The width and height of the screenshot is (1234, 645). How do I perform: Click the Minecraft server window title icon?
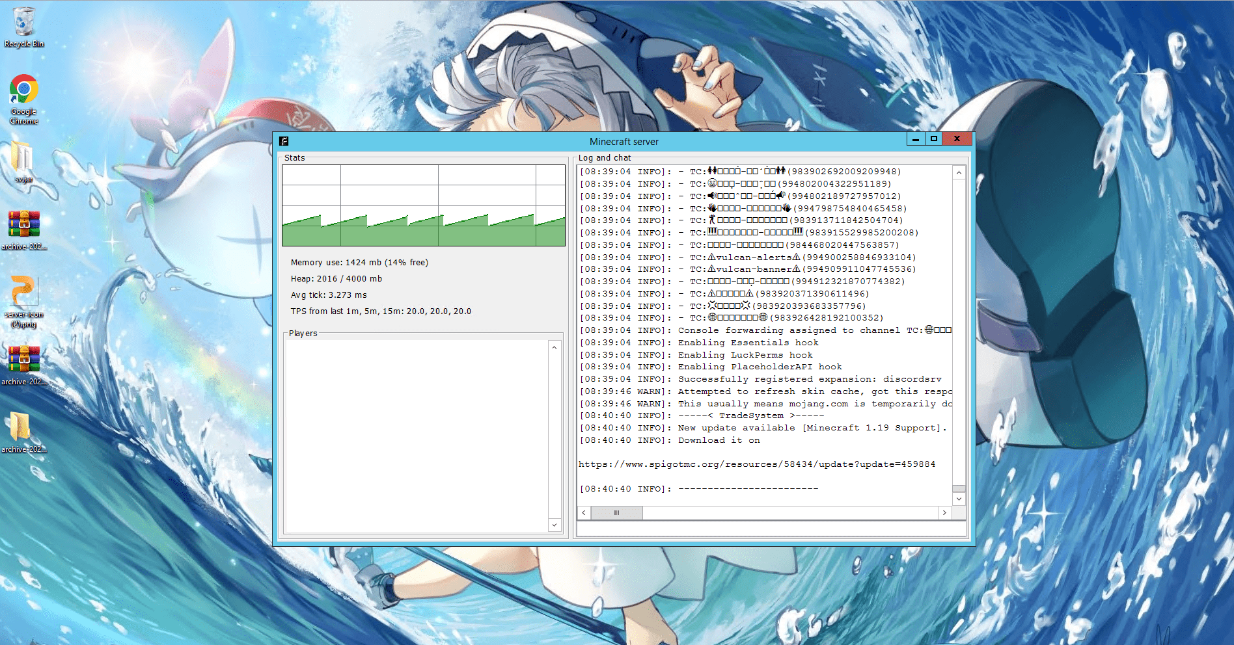pyautogui.click(x=284, y=141)
